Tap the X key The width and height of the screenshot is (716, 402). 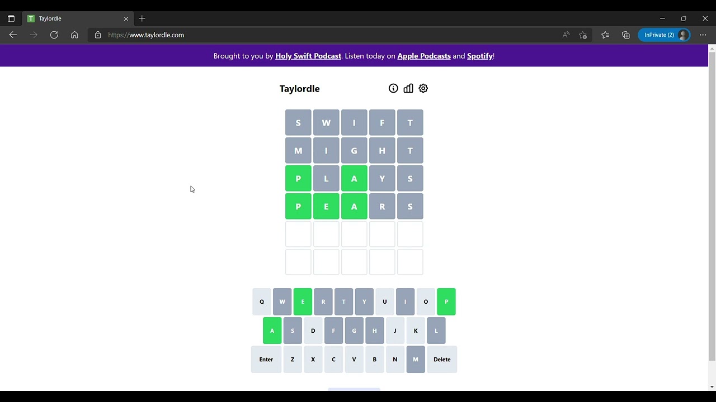pos(313,360)
